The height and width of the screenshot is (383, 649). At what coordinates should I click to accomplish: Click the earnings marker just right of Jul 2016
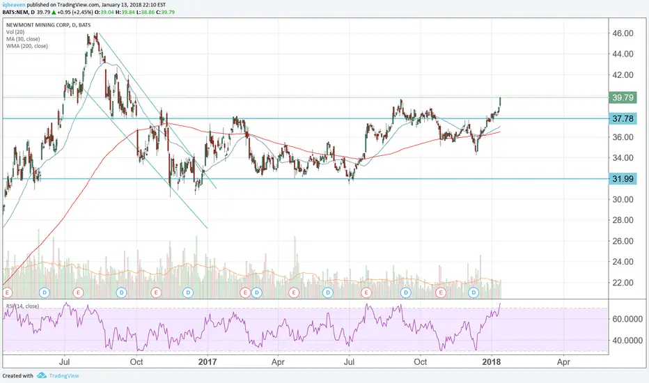78,292
